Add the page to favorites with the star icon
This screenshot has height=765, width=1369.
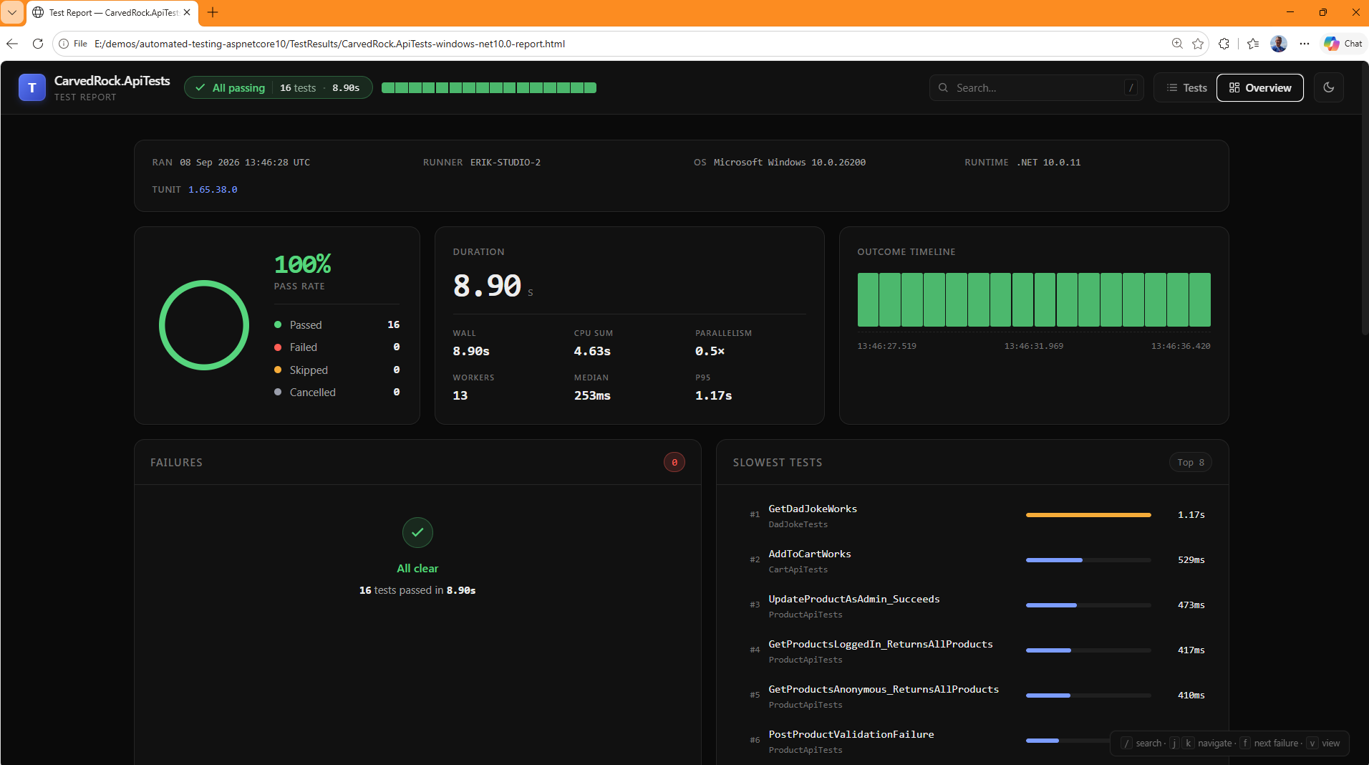point(1198,44)
